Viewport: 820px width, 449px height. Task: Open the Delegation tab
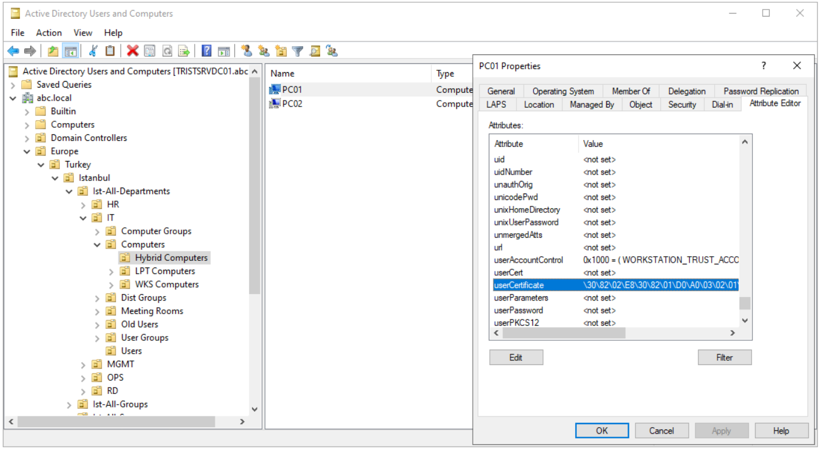(x=687, y=91)
